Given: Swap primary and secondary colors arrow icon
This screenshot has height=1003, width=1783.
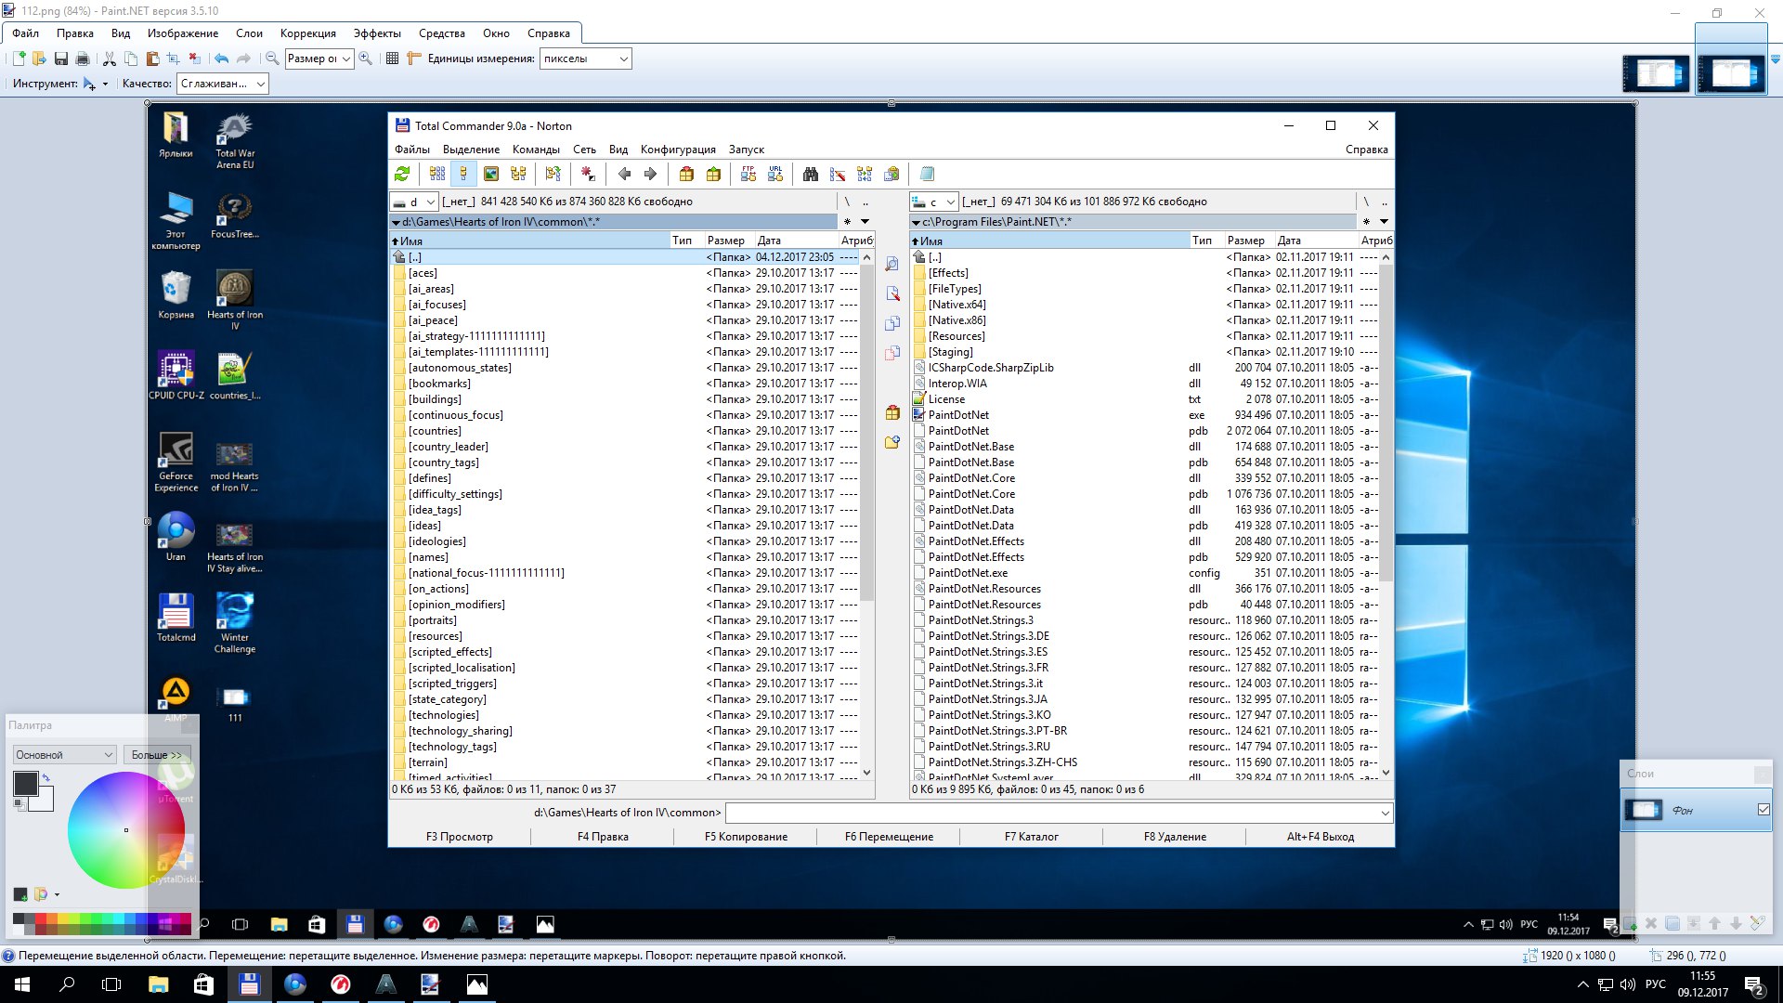Looking at the screenshot, I should [x=46, y=777].
